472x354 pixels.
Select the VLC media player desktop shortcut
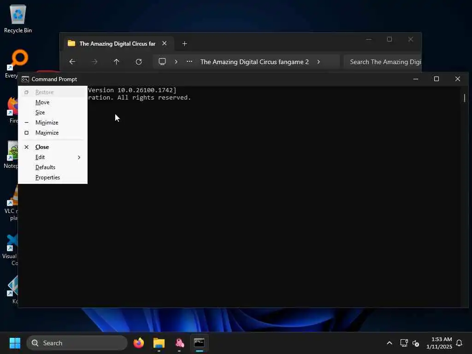point(12,203)
